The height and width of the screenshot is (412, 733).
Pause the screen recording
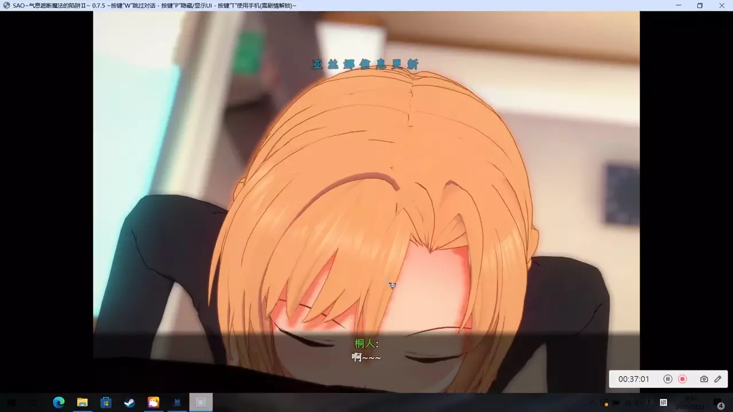[668, 379]
